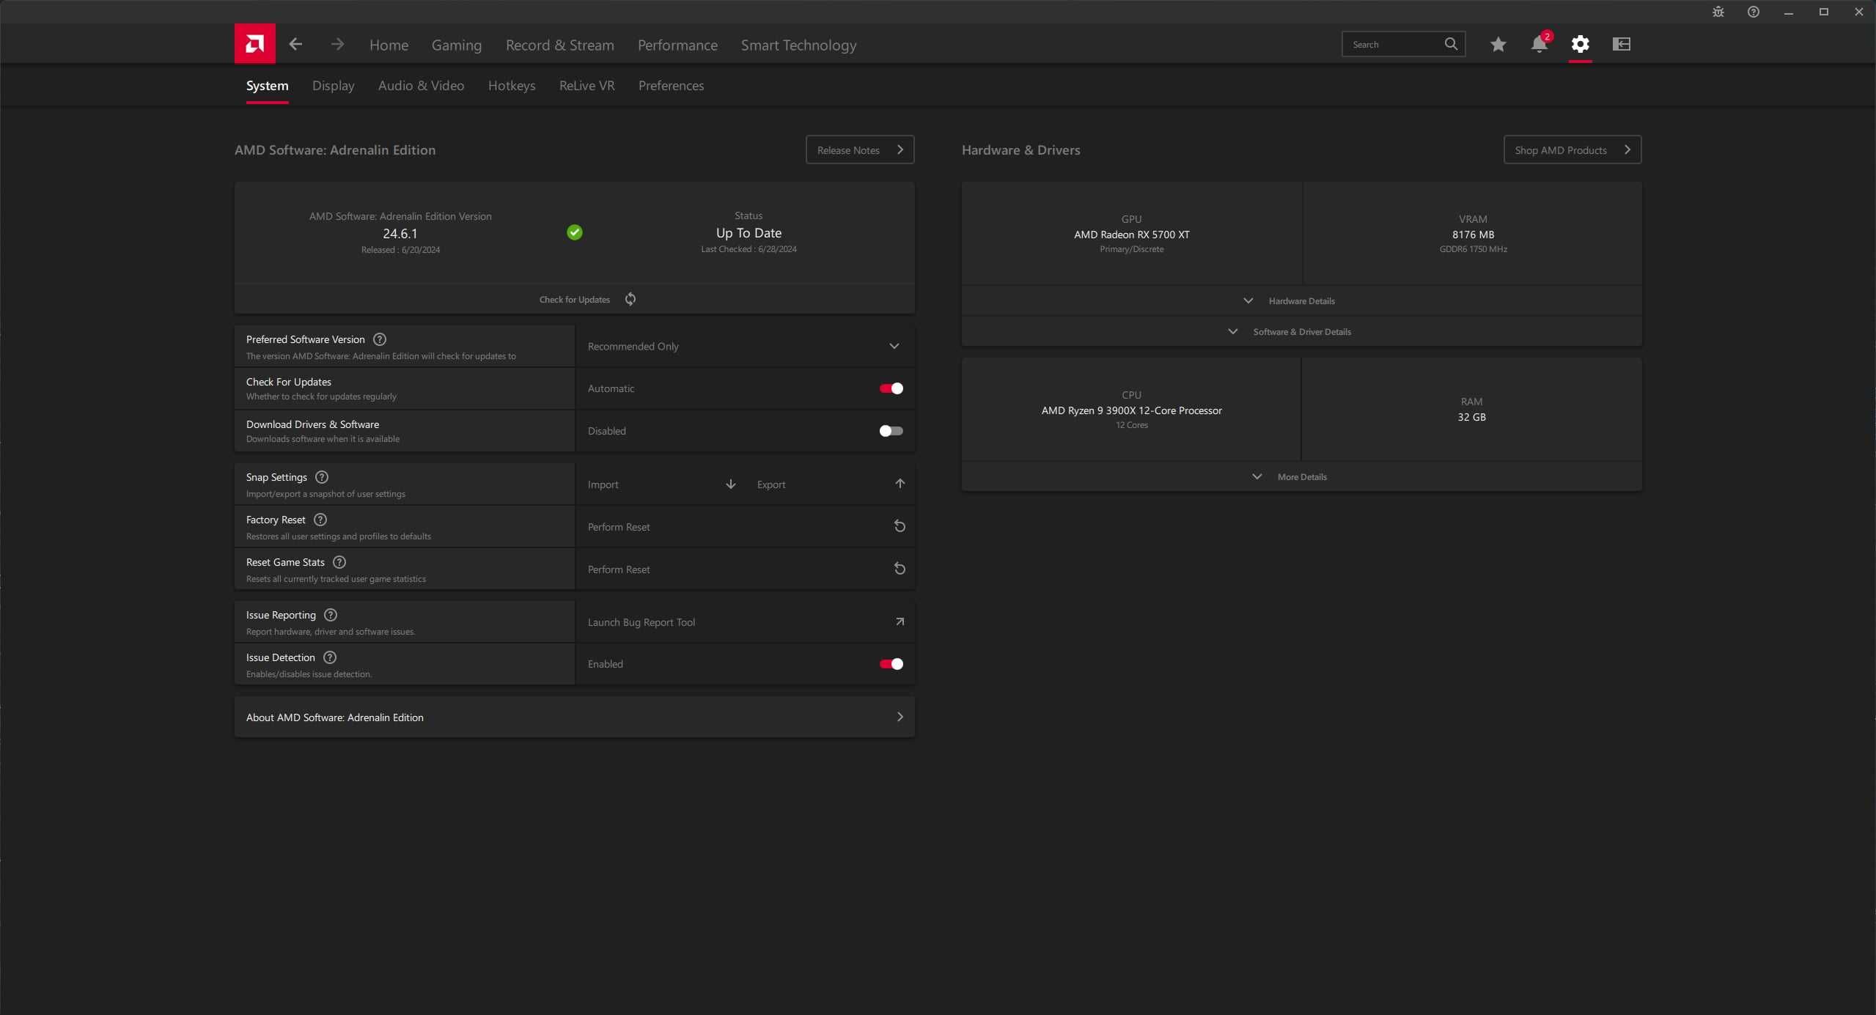Viewport: 1876px width, 1015px height.
Task: Toggle automatic Check For Updates switch
Action: click(891, 388)
